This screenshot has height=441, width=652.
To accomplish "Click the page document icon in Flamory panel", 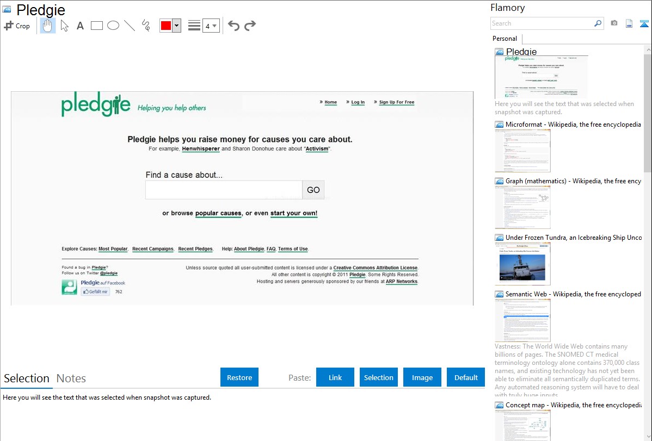I will pyautogui.click(x=629, y=23).
